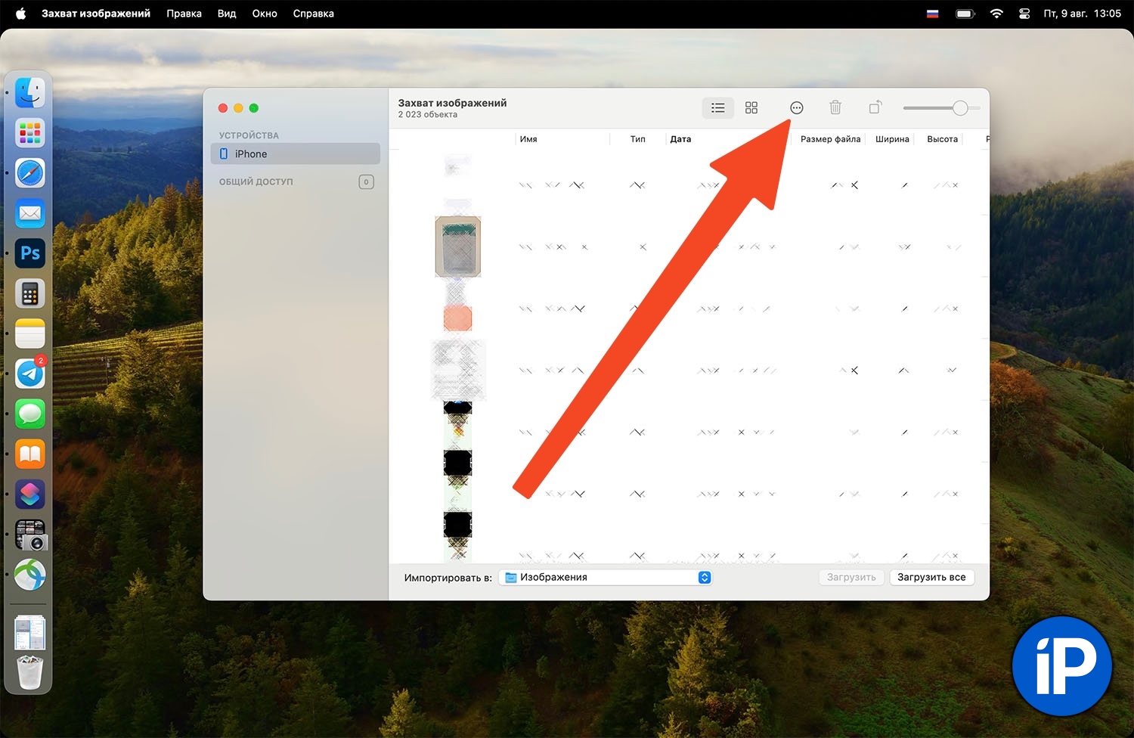Click the thumbnail size slider knob

[960, 108]
